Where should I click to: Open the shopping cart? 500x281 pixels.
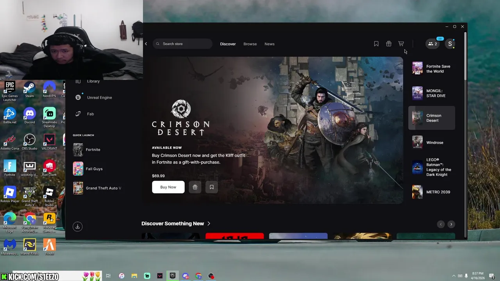coord(401,44)
